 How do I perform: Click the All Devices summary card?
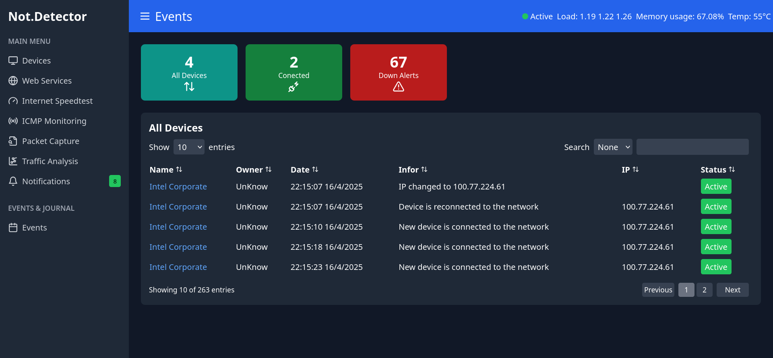click(x=189, y=72)
